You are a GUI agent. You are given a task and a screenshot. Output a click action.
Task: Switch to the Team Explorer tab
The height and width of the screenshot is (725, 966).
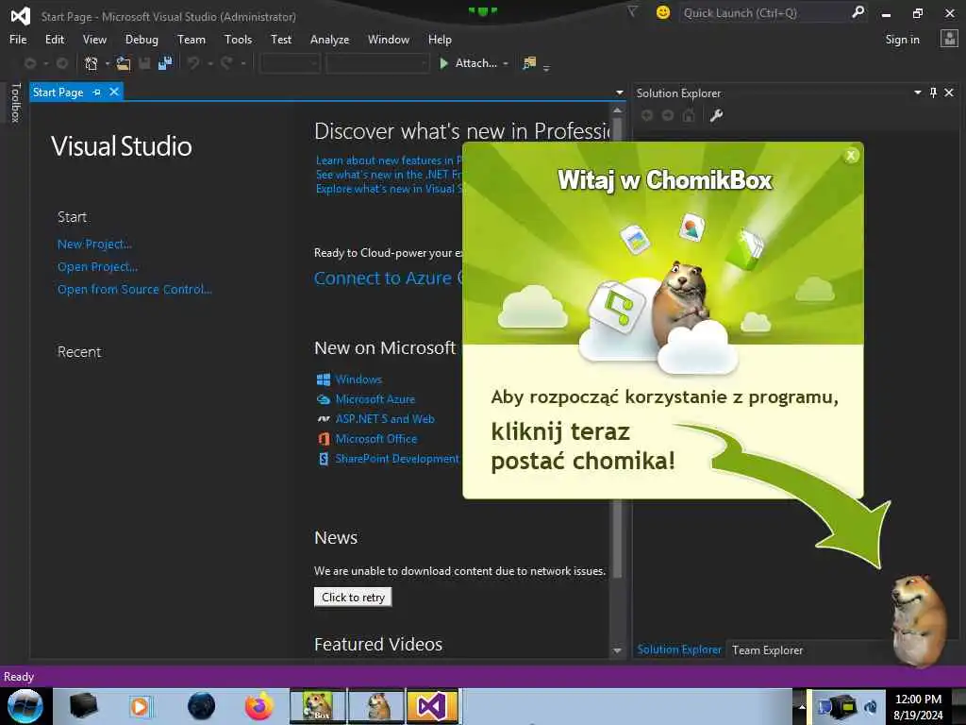click(x=767, y=649)
